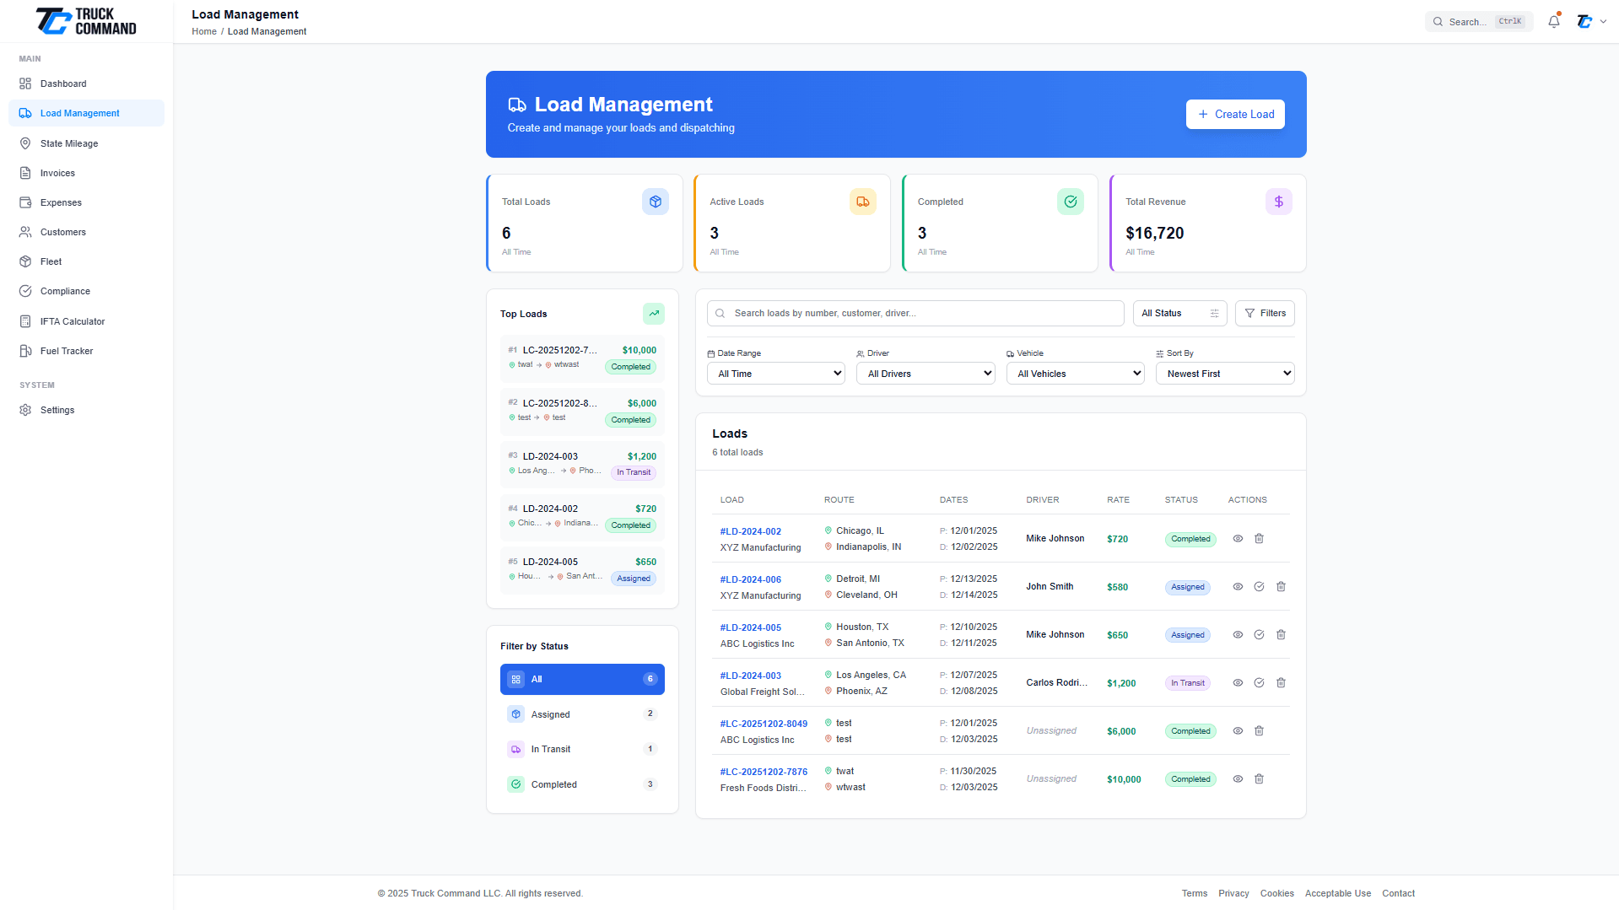Image resolution: width=1619 pixels, height=910 pixels.
Task: Mark load LD-2024-006 complete via check icon
Action: coord(1259,586)
